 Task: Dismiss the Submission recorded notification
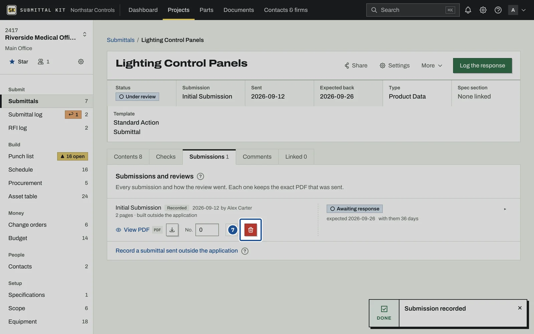coord(520,308)
